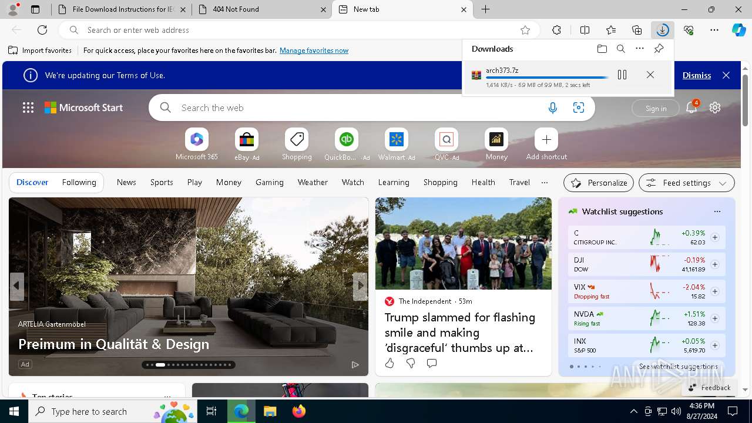Dismiss the Terms of Use banner
This screenshot has width=752, height=423.
click(x=697, y=75)
